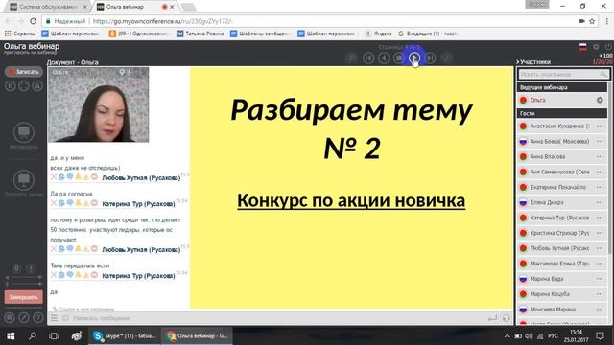Open Skype from the taskbar

(125, 336)
